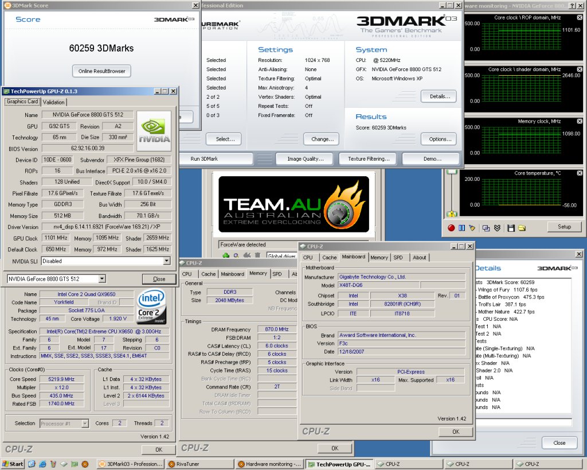
Task: Open the Start menu
Action: 13,464
